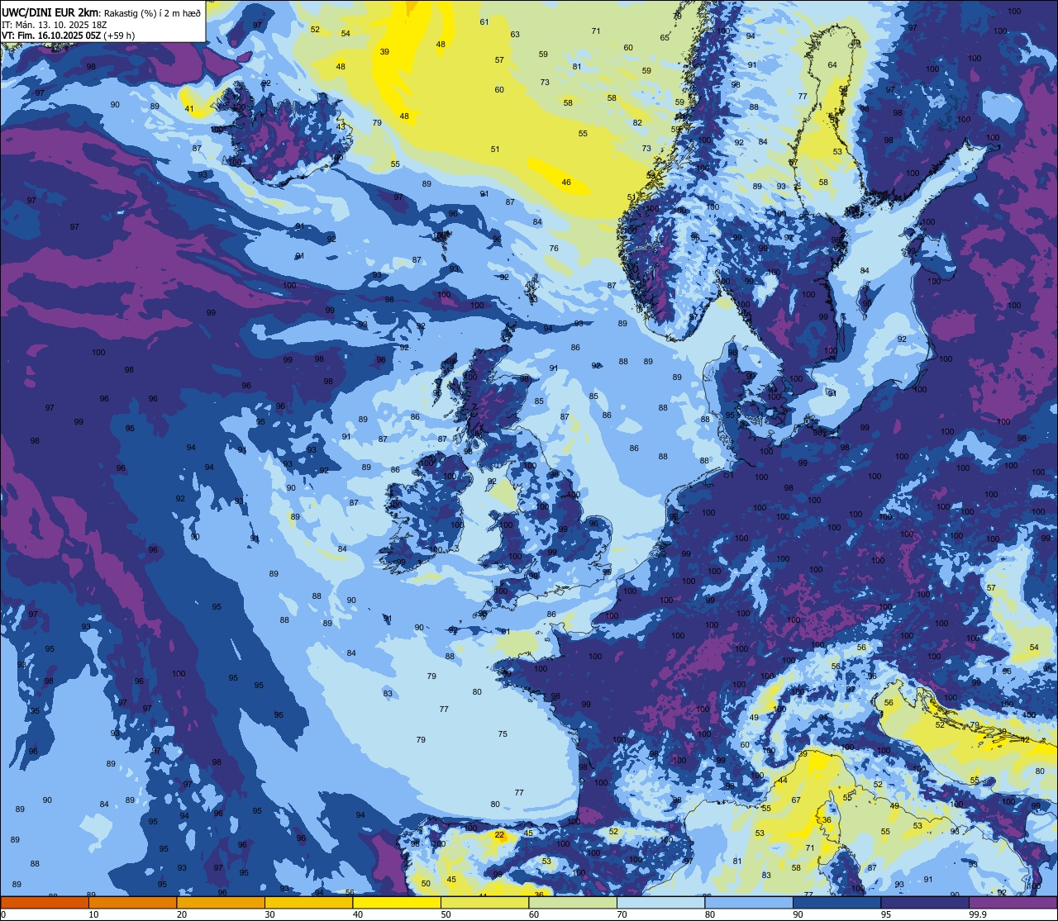This screenshot has width=1058, height=921.
Task: Select the 40–50 bright yellow legend segment
Action: tap(397, 903)
